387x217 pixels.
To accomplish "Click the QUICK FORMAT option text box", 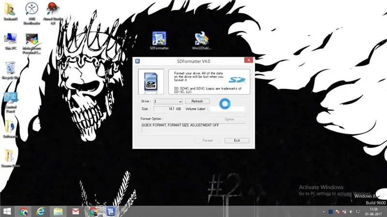I will click(x=194, y=128).
